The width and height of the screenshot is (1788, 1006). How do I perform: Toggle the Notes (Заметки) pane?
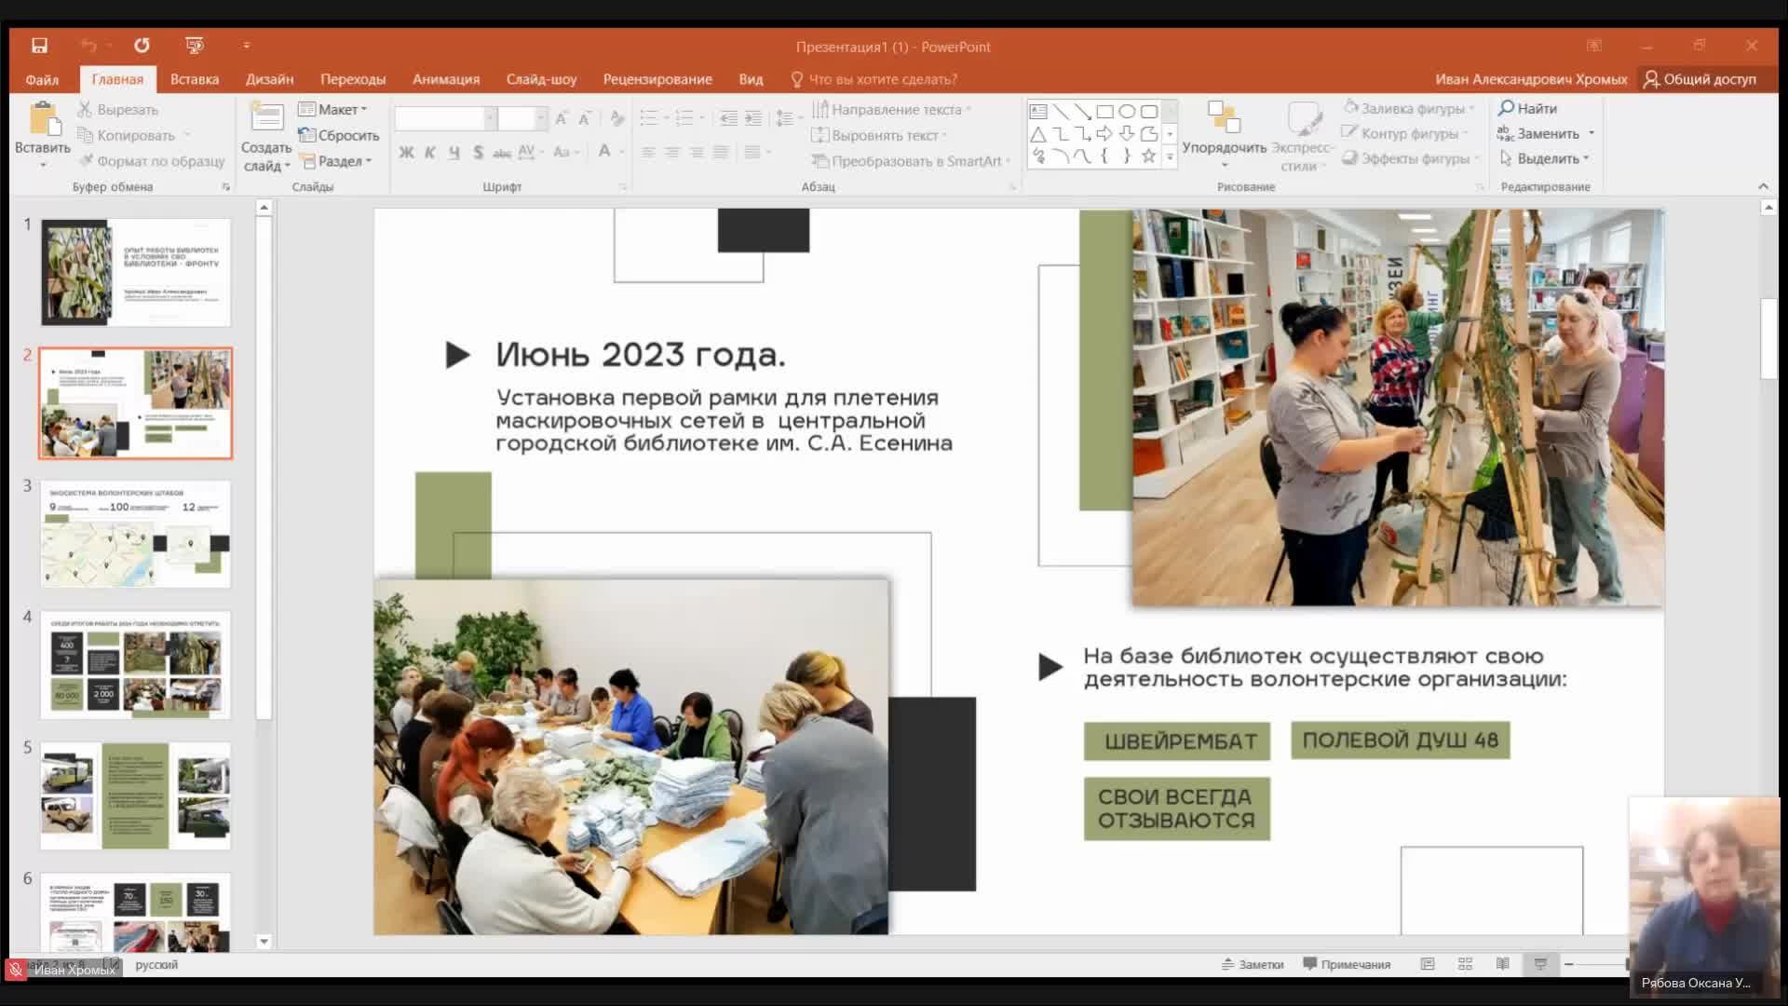1253,964
